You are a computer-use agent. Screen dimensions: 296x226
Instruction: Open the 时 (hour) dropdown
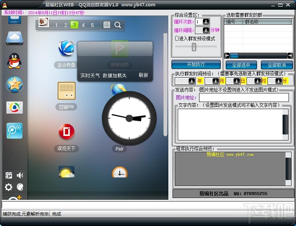click(257, 81)
